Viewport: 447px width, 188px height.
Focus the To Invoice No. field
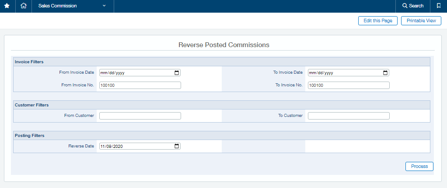pos(349,85)
